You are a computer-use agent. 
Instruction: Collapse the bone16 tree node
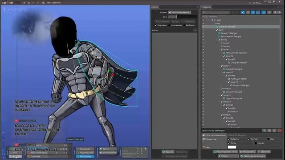tap(220, 66)
